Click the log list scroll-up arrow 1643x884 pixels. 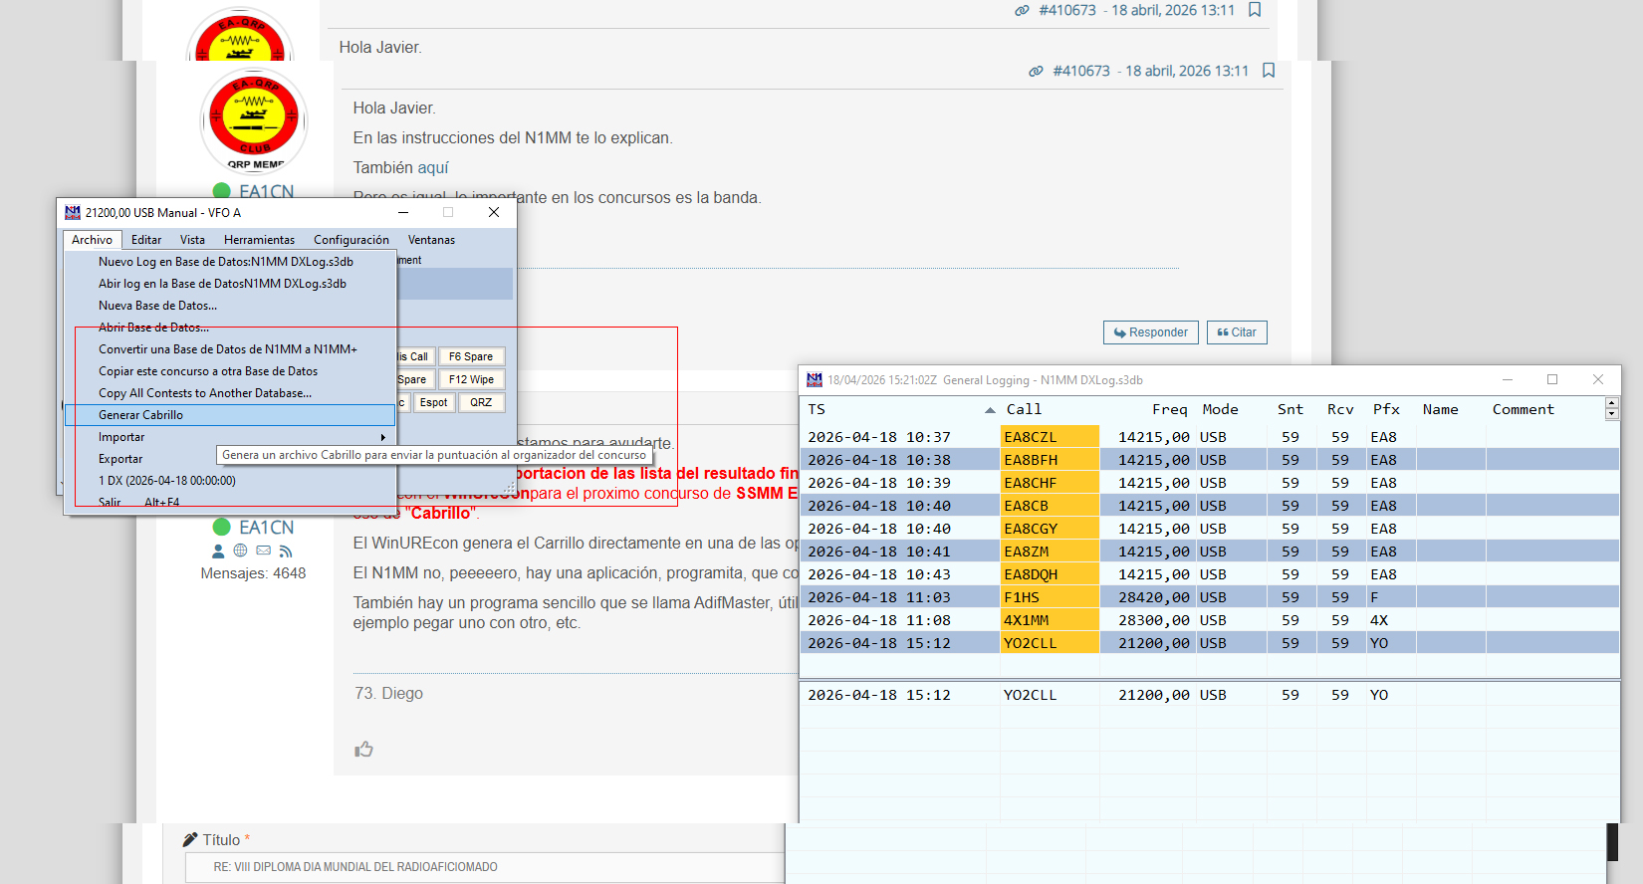[x=1612, y=403]
